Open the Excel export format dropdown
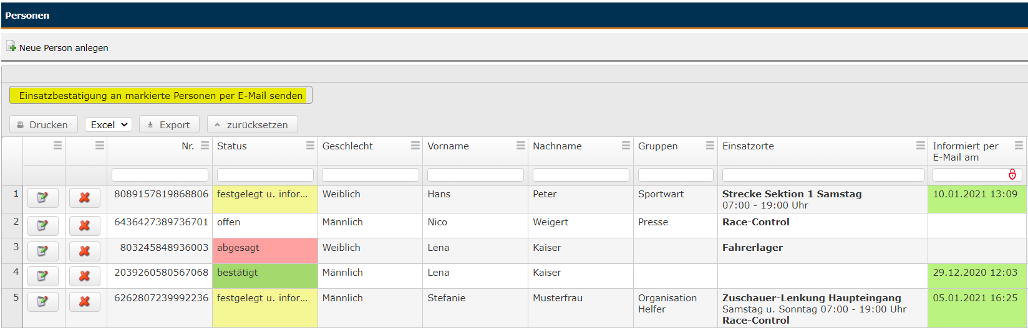 109,124
